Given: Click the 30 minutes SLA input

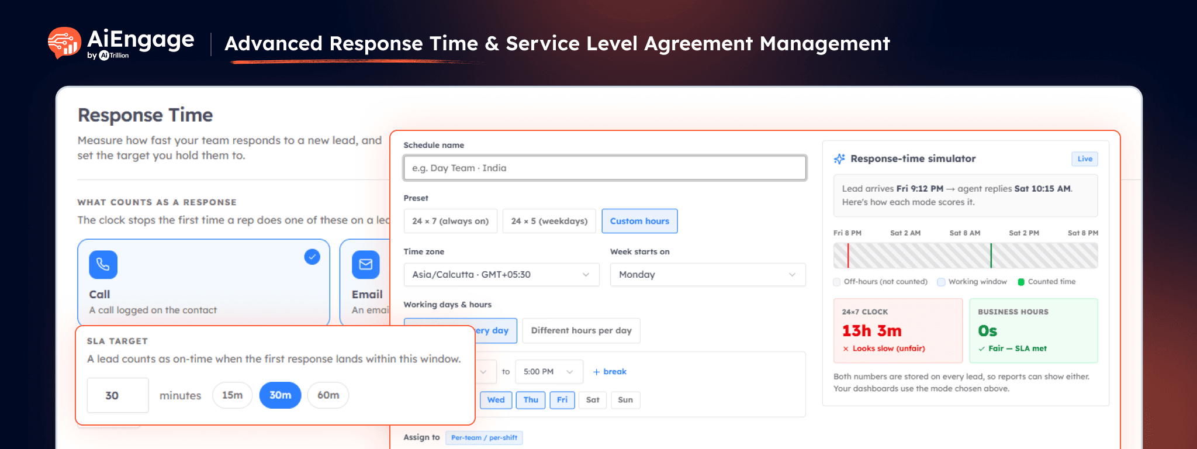Looking at the screenshot, I should [117, 395].
